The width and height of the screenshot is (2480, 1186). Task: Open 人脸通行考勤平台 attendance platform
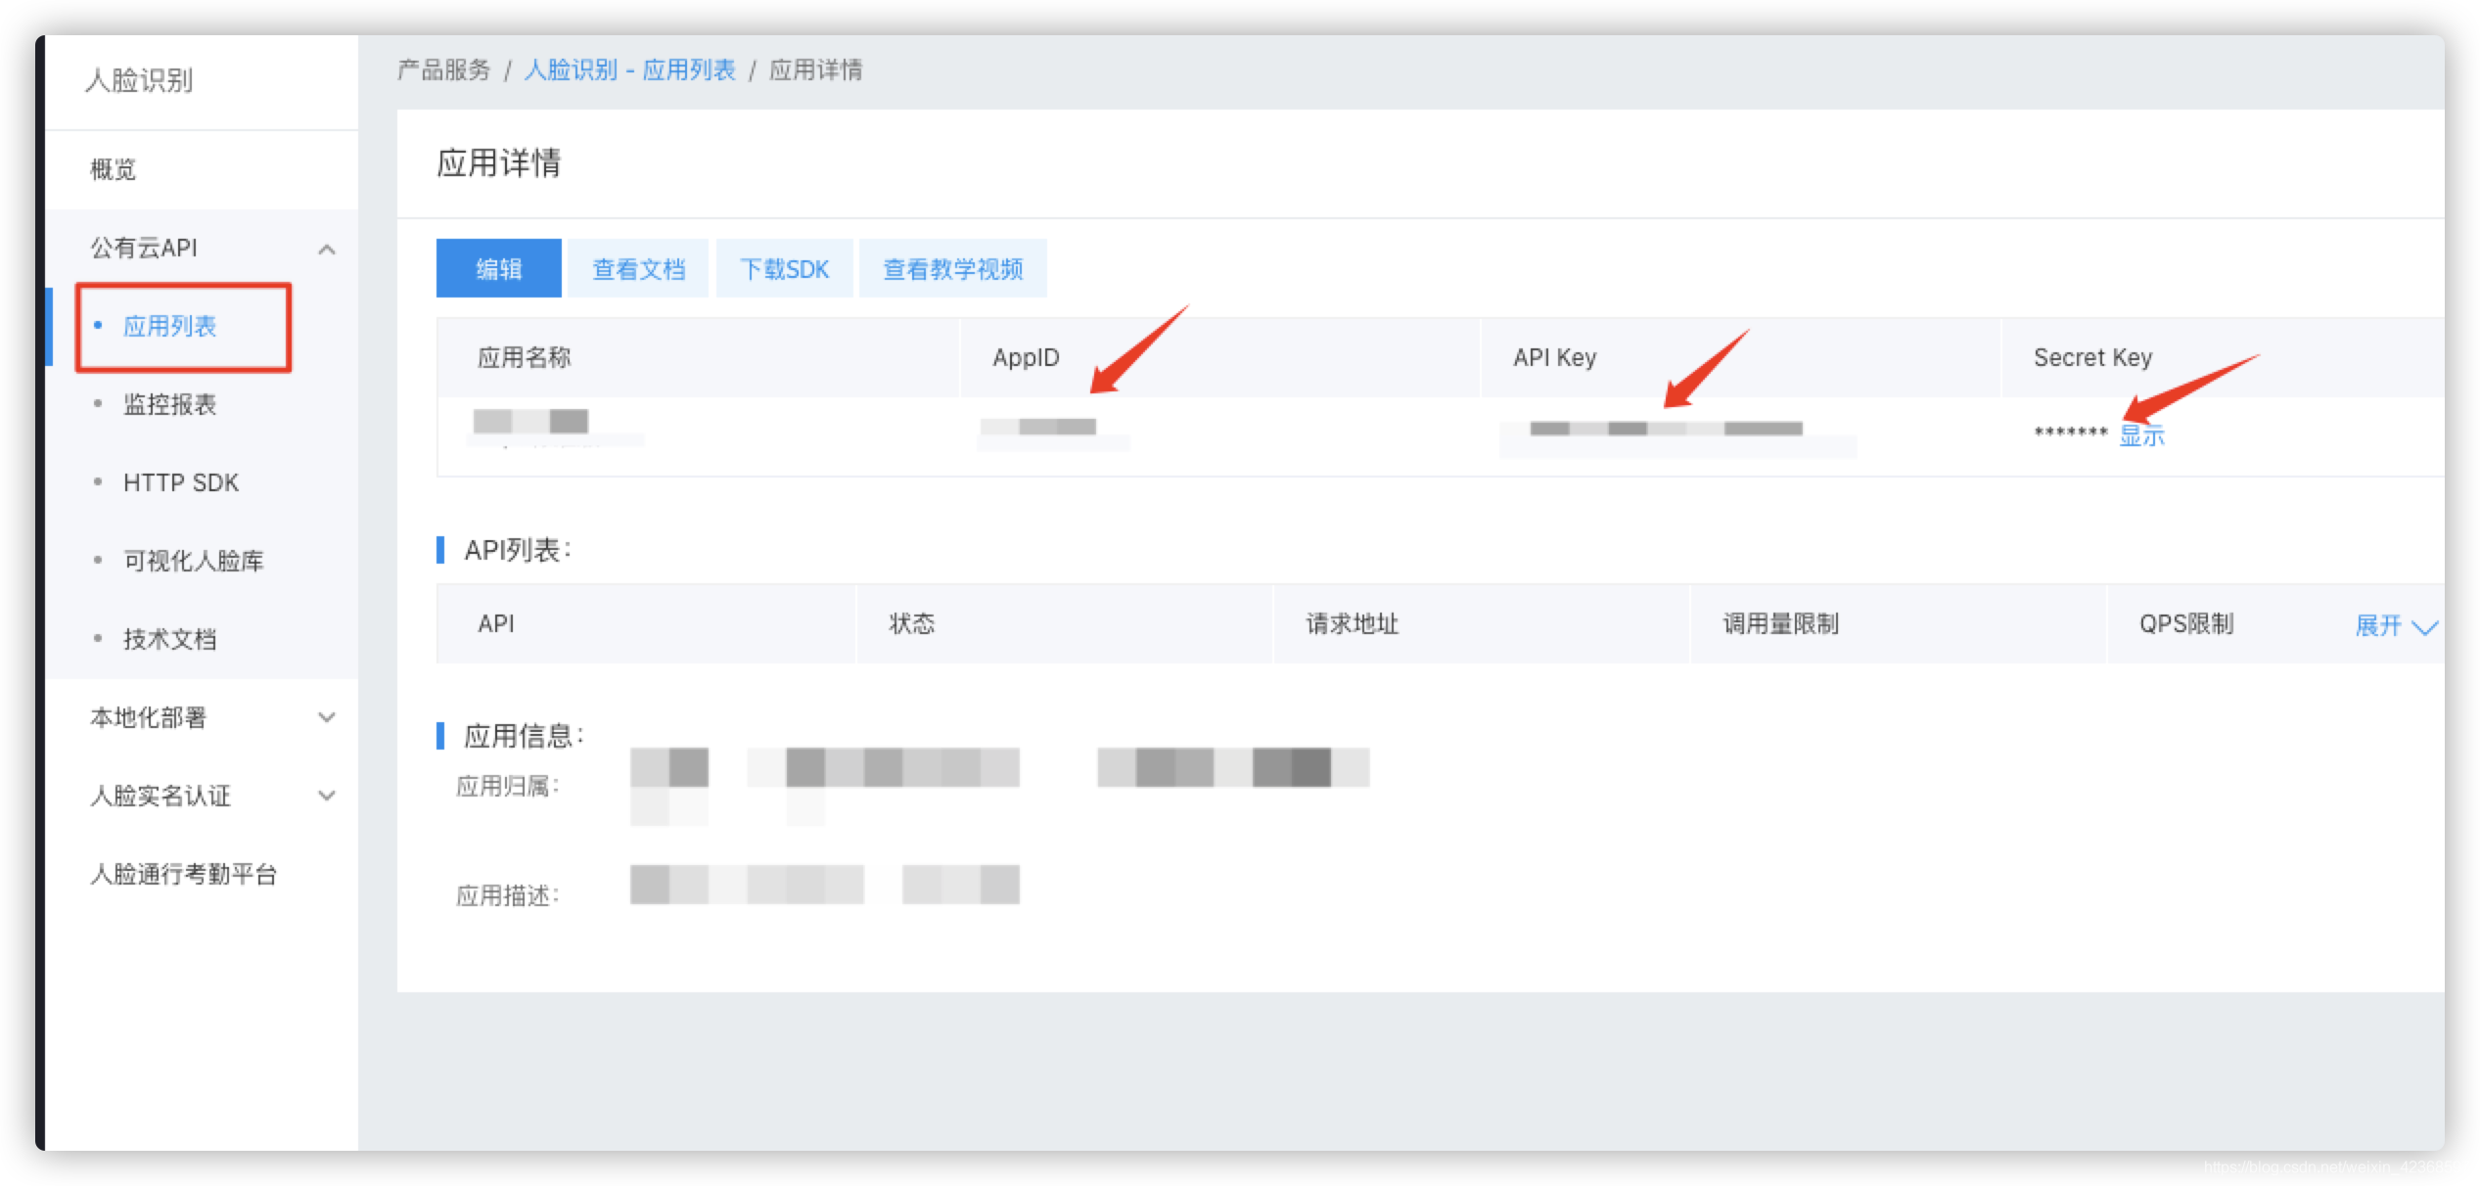(186, 874)
